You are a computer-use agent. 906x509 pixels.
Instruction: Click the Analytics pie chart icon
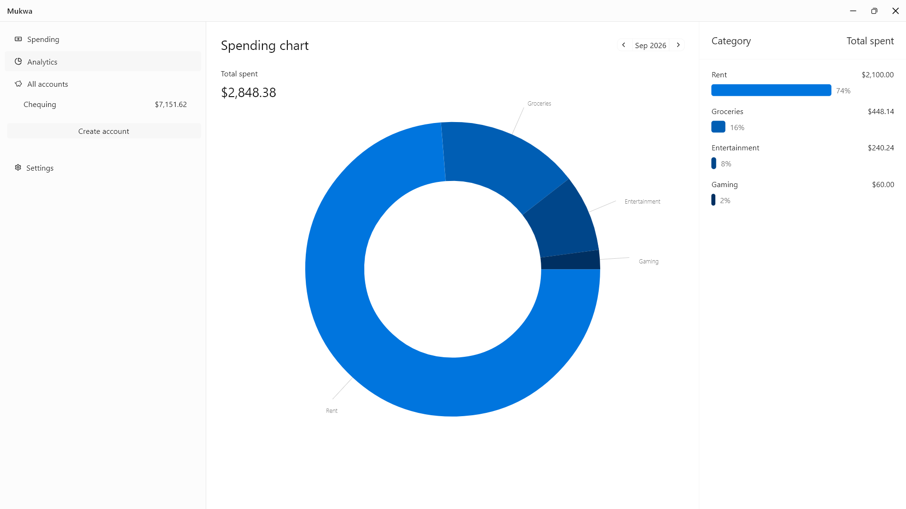pos(18,62)
